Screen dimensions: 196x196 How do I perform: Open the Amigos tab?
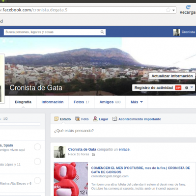coord(110,102)
